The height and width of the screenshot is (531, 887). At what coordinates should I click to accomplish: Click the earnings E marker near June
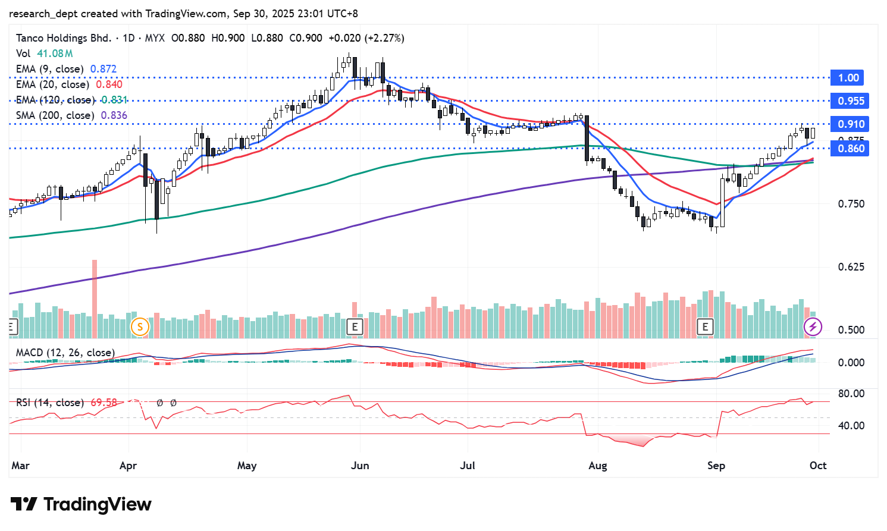(x=355, y=326)
